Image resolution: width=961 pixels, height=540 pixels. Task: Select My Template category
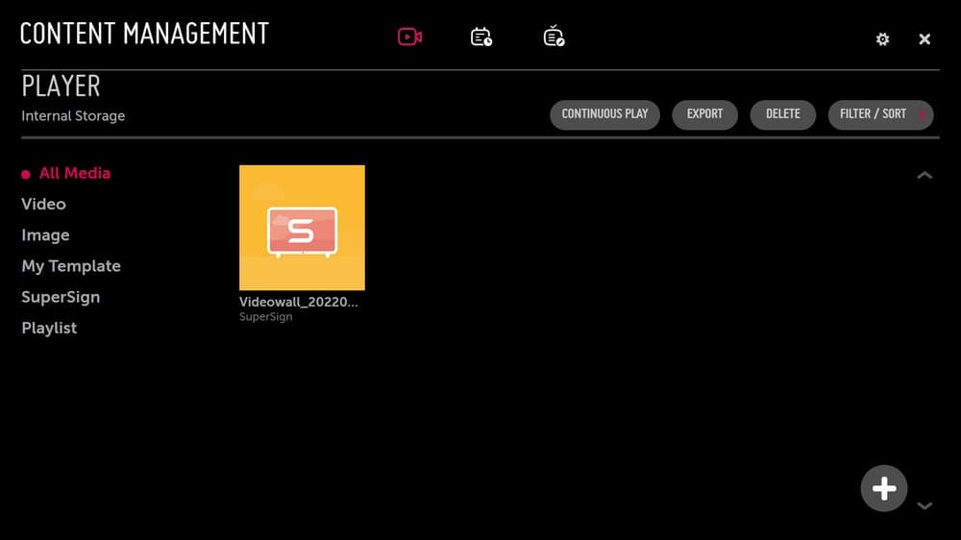click(71, 266)
